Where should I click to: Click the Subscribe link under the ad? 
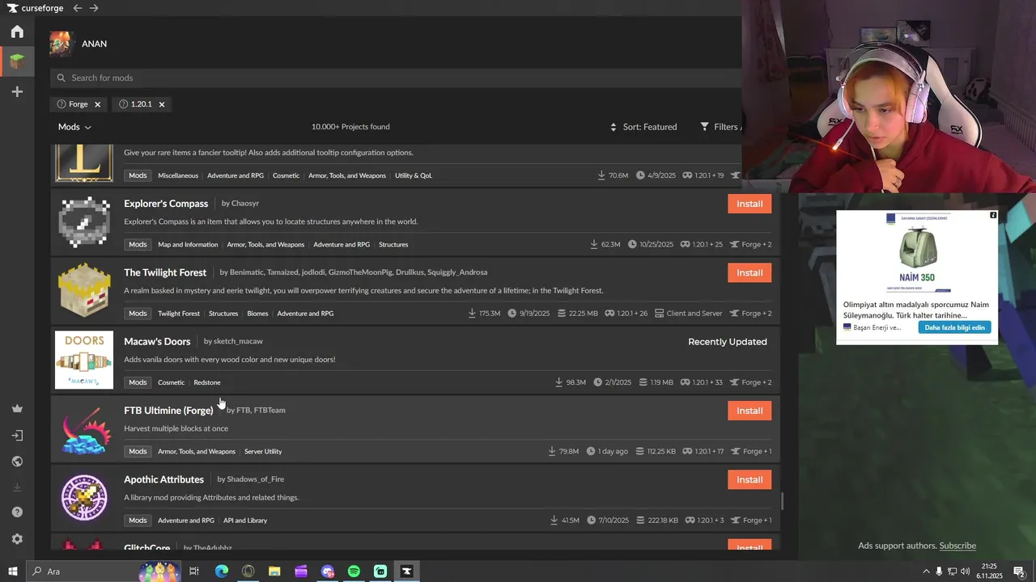click(x=957, y=546)
